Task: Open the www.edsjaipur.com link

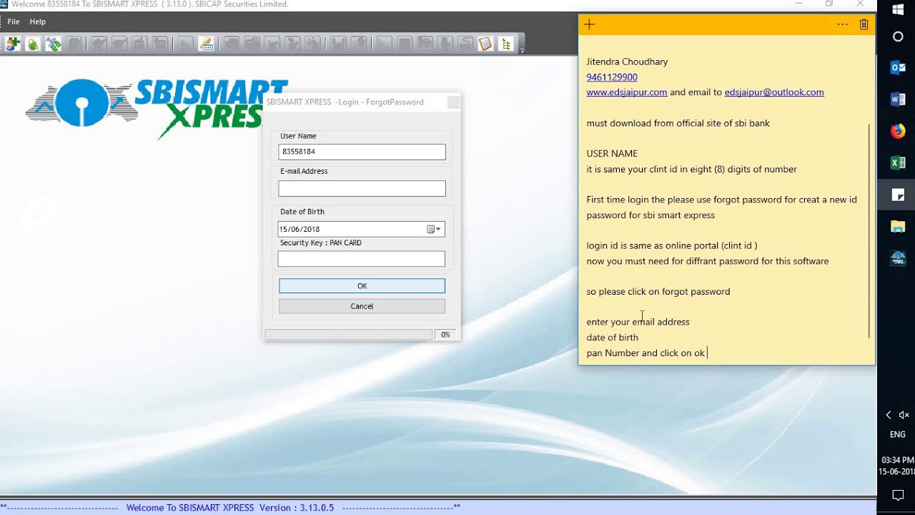Action: [627, 92]
